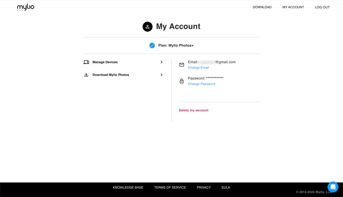
Task: Click the Change Password link
Action: point(201,84)
